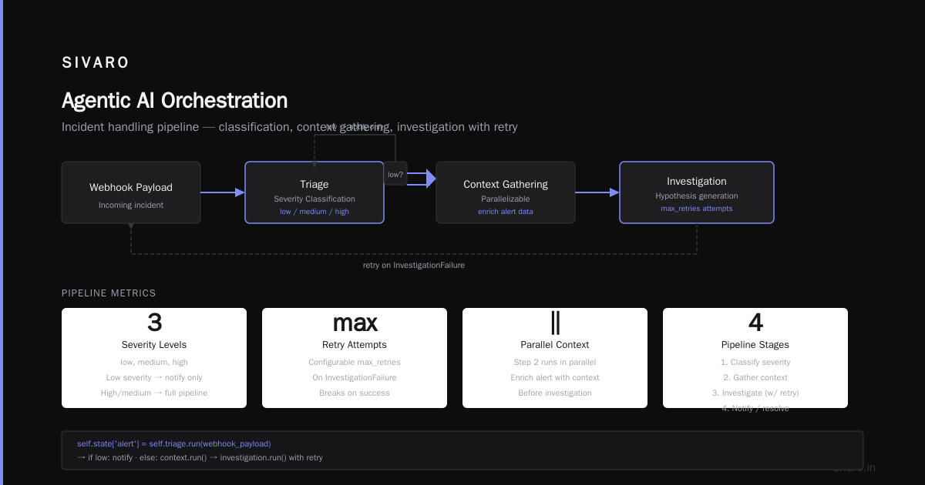
Task: Click 'On InvestigationFailure' in Retry Attempts card
Action: (x=355, y=377)
